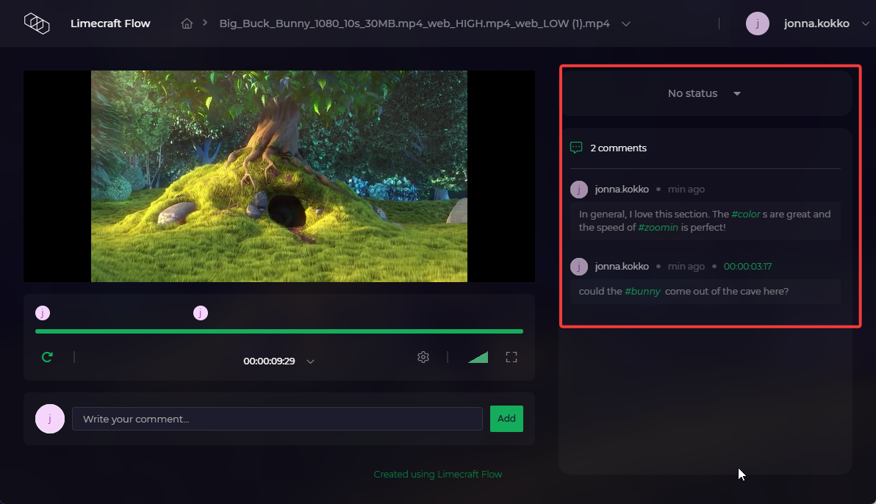Click the green comments speech bubble icon
Viewport: 876px width, 504px height.
(576, 148)
